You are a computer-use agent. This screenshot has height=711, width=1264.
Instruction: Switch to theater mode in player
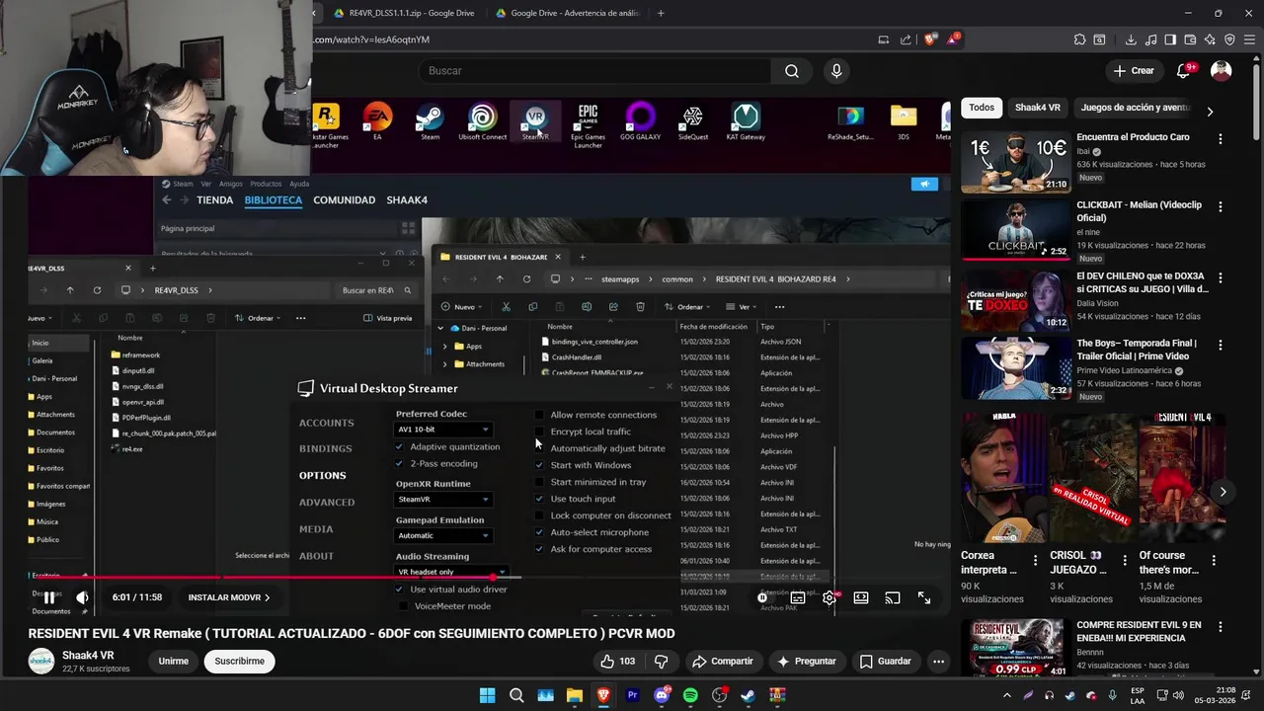(x=861, y=597)
